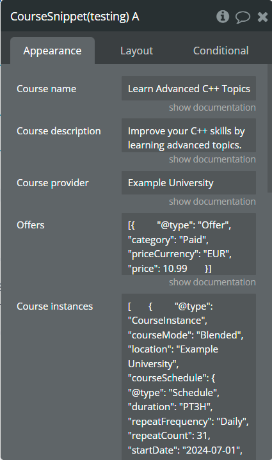
Task: Click the Course instances label
Action: [x=55, y=306]
